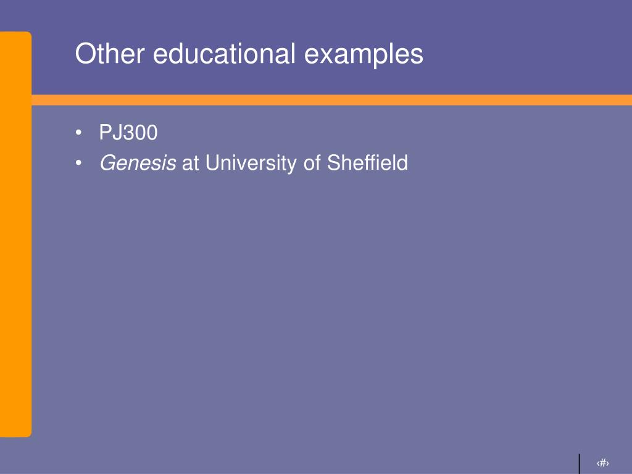Click the bullet dot before PJ300
The height and width of the screenshot is (474, 632).
click(78, 133)
